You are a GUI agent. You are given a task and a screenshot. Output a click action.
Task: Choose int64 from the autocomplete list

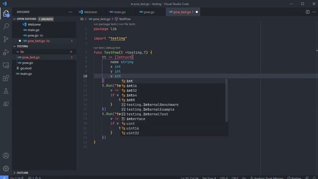point(173,95)
